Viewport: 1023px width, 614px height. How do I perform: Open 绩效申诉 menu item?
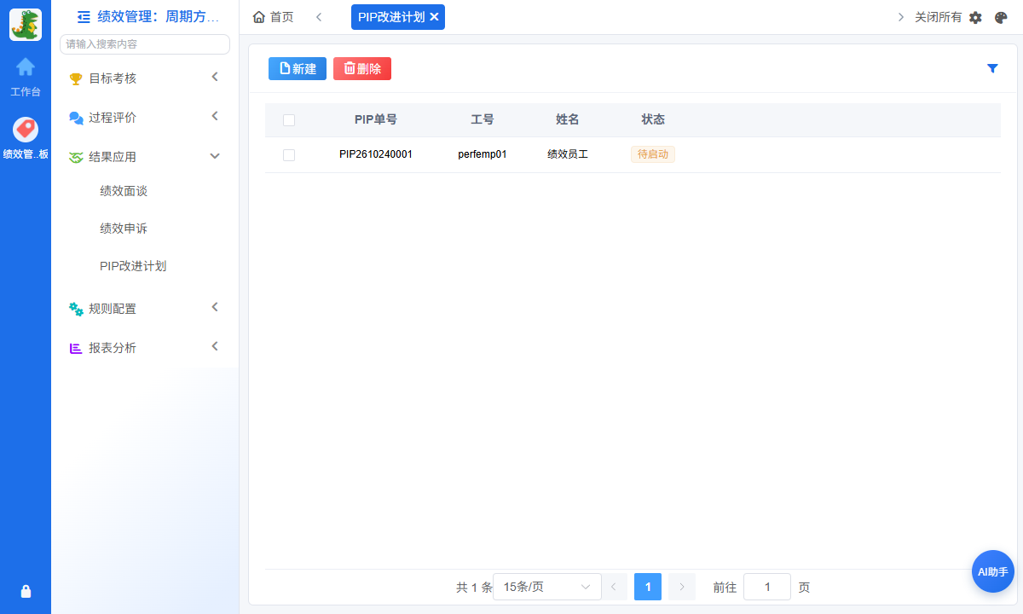click(x=124, y=229)
